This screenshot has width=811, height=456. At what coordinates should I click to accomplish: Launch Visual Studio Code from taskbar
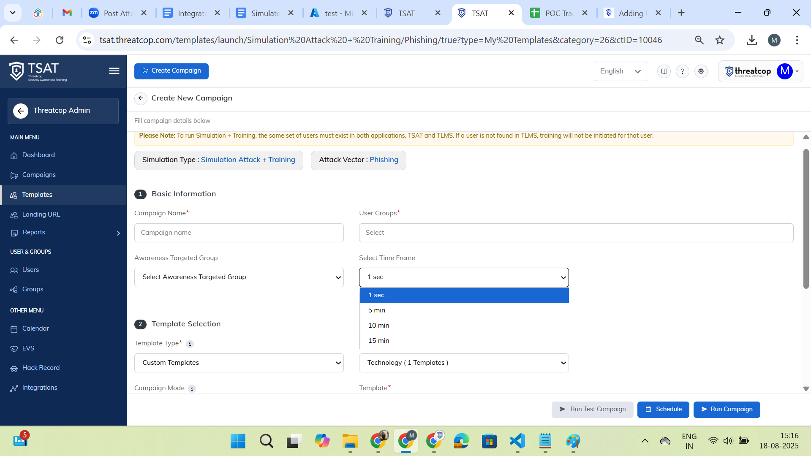[517, 441]
